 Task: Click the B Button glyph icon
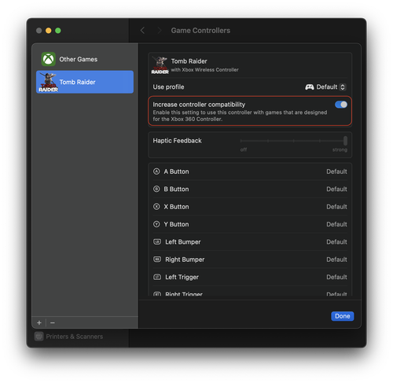click(156, 189)
